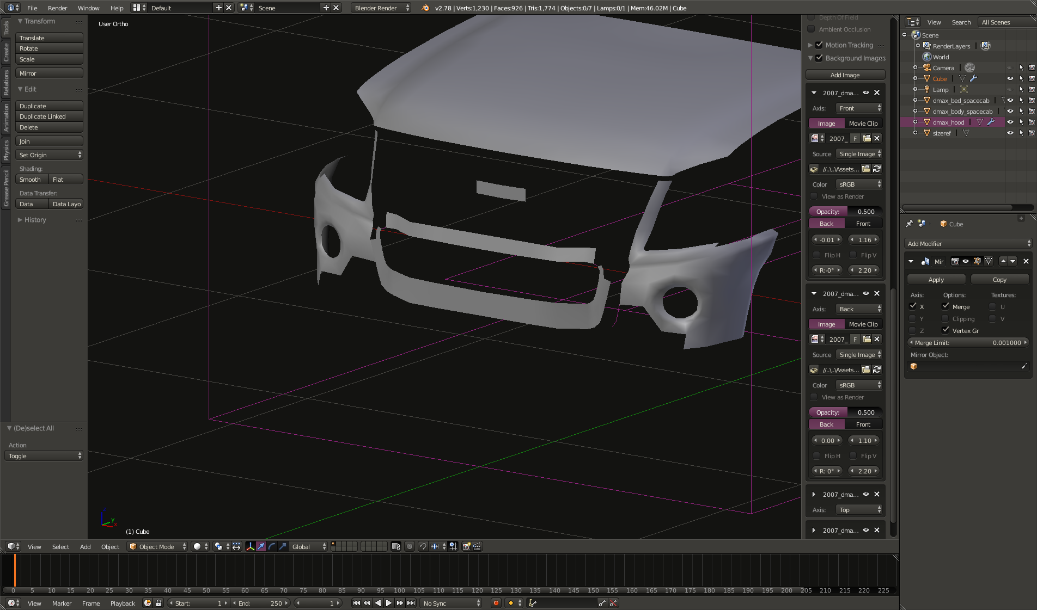Enable Mirror Clipping option
The height and width of the screenshot is (610, 1037).
pos(945,318)
